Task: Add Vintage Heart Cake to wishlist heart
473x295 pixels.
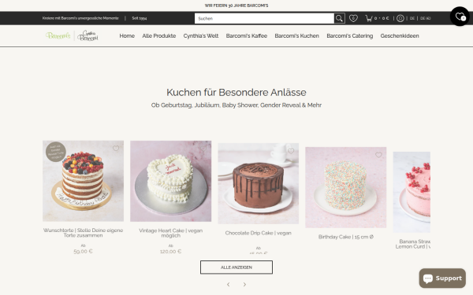Action: pos(203,149)
